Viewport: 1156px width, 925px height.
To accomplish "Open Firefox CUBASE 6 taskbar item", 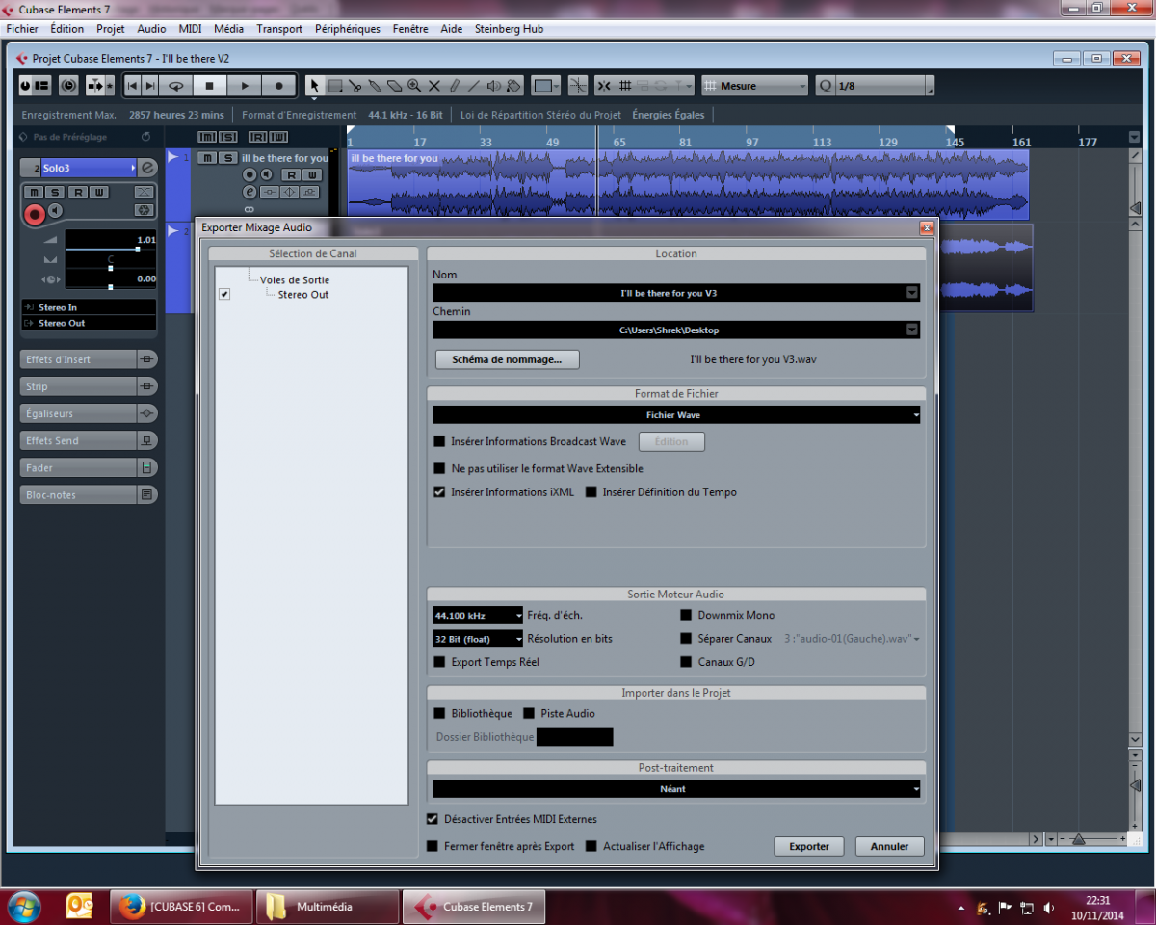I will 181,907.
